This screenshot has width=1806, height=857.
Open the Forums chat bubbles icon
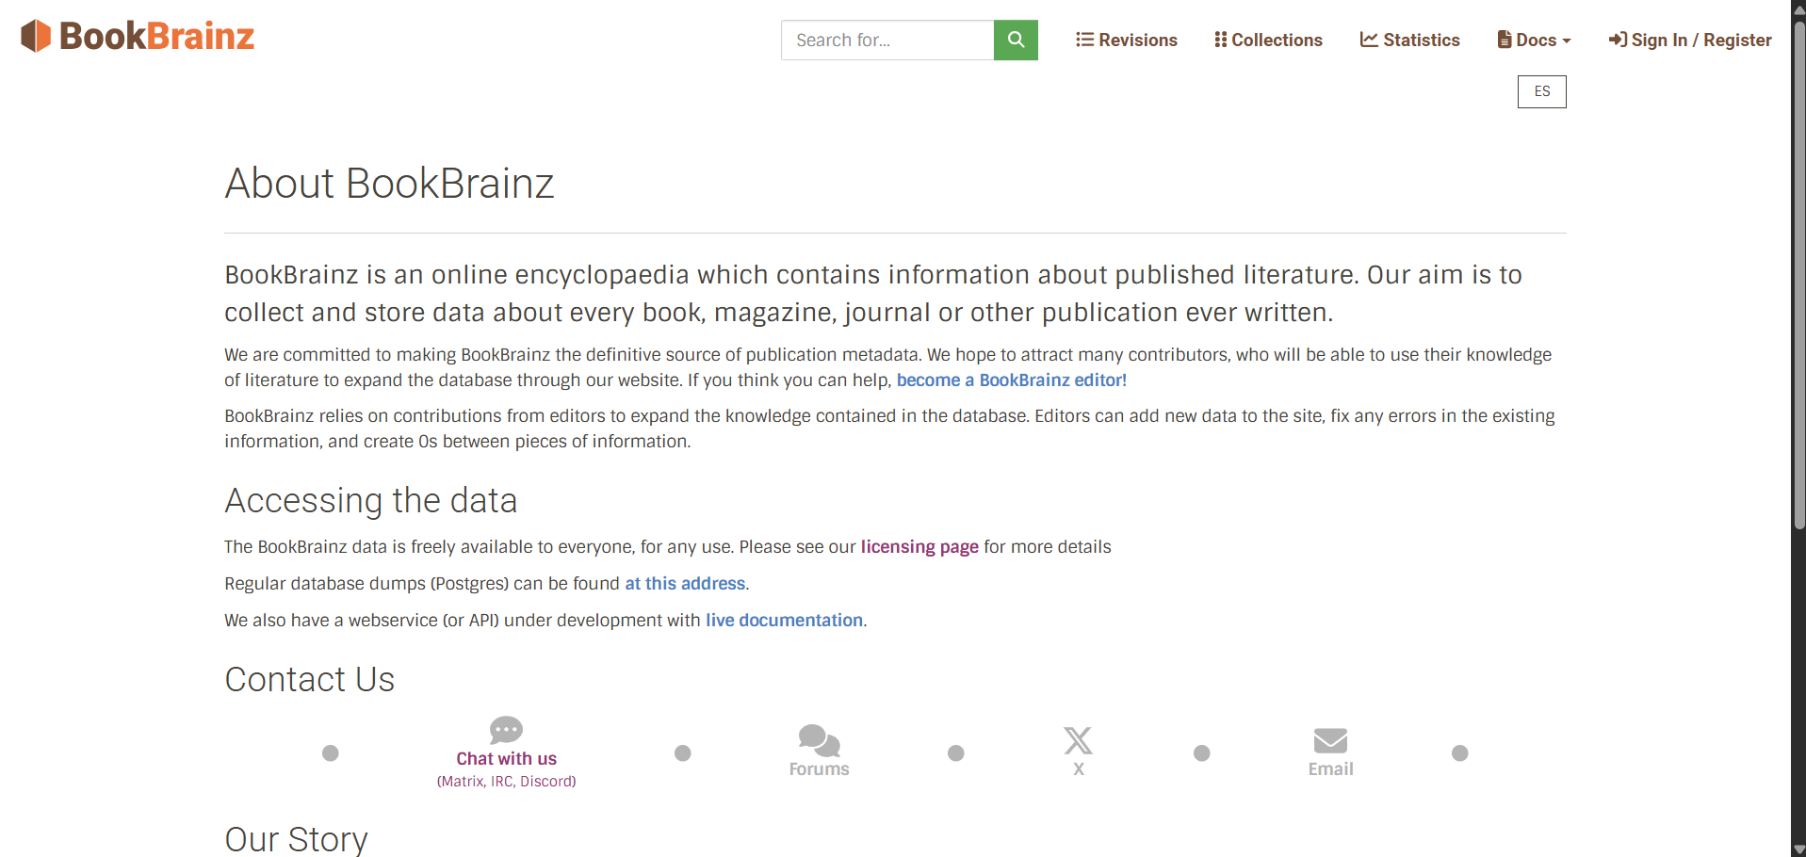[819, 740]
